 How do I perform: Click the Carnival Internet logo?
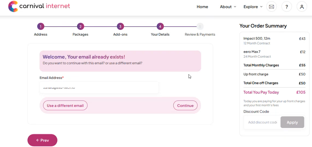[39, 6]
